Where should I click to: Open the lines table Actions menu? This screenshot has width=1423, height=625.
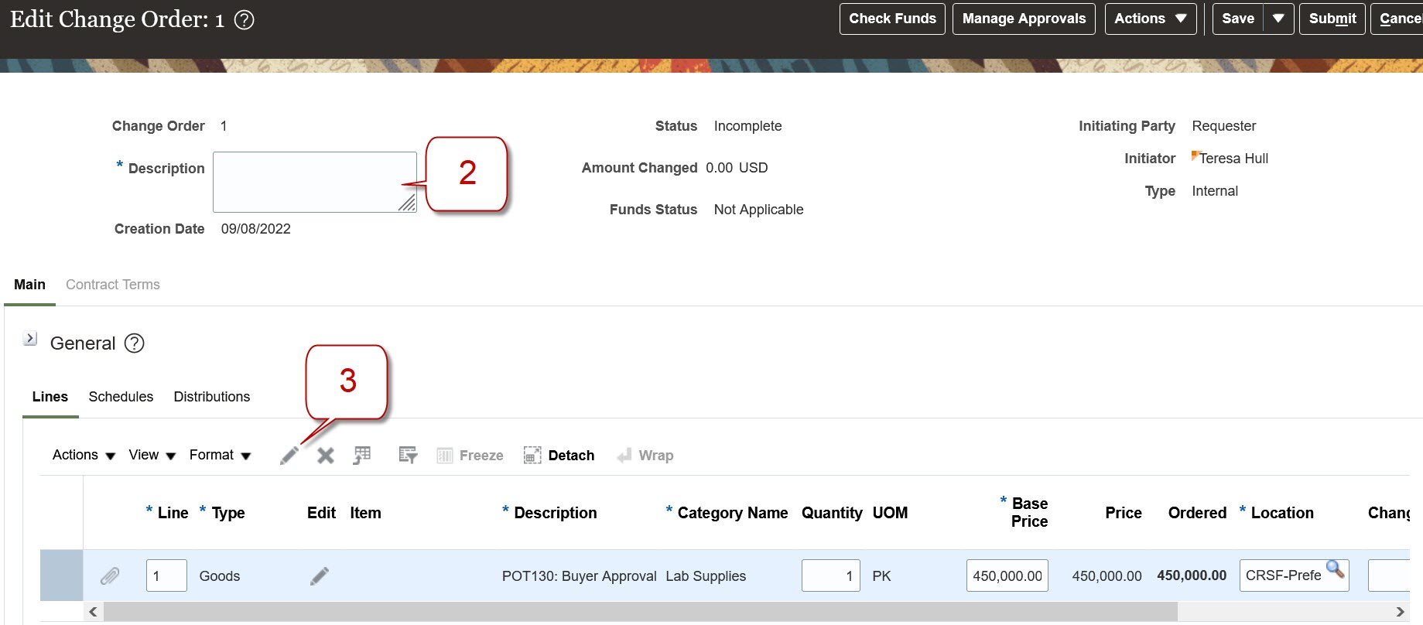(84, 455)
